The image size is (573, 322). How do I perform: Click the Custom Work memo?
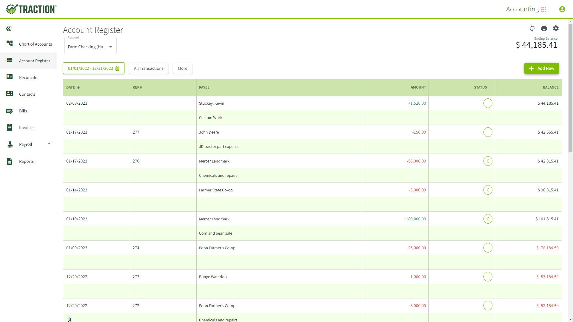(210, 117)
